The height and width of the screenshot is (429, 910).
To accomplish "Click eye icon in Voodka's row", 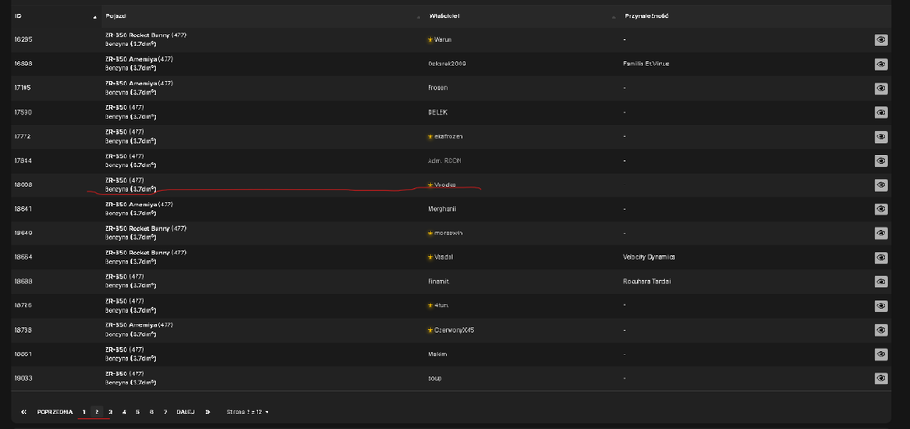I will coord(881,185).
